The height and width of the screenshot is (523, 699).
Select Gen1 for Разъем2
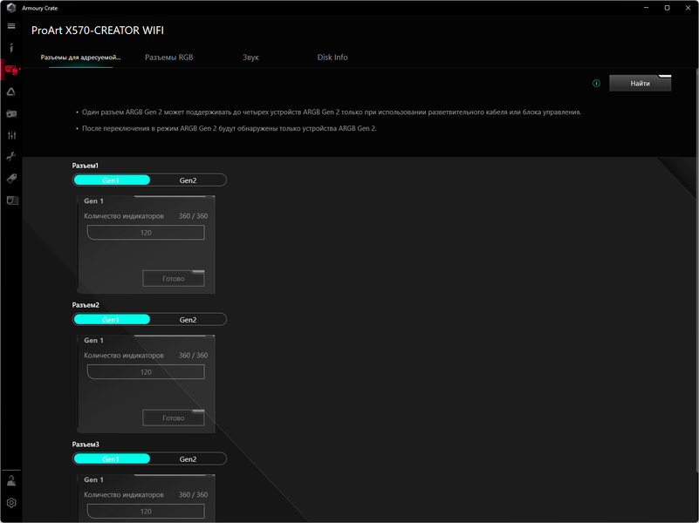pos(112,320)
